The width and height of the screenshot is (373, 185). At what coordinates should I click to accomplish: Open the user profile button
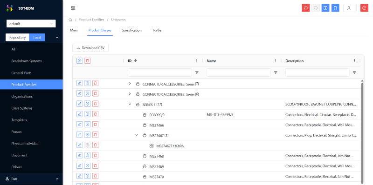350,8
